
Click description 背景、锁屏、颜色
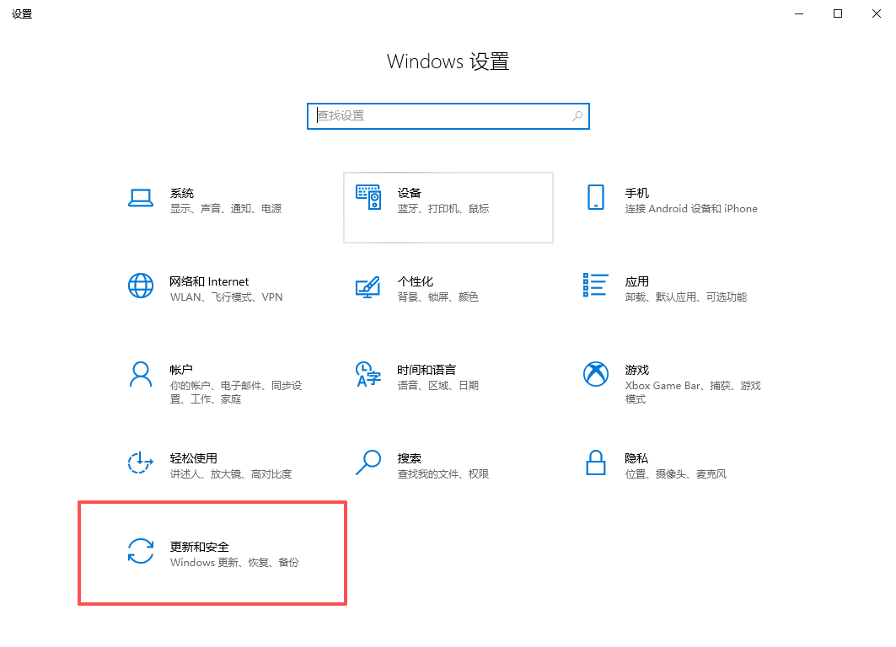[437, 297]
